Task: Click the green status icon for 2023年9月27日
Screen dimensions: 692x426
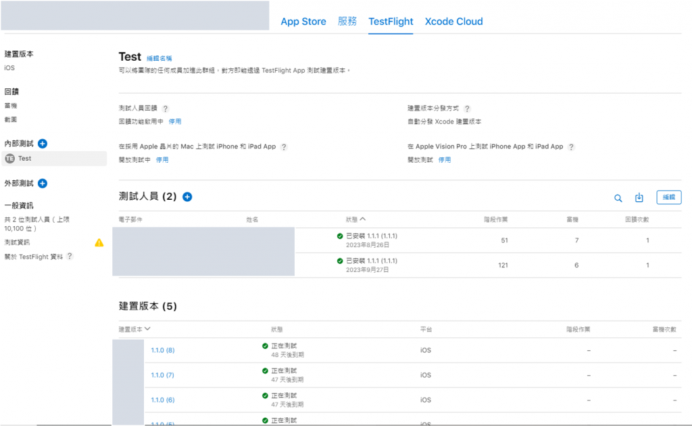Action: 340,261
